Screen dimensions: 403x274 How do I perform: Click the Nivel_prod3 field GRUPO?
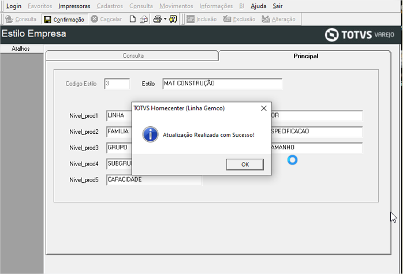(119, 148)
